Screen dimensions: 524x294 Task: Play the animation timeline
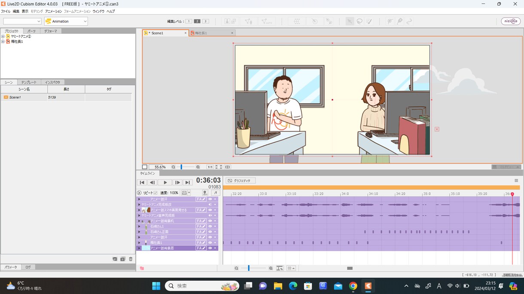click(165, 183)
